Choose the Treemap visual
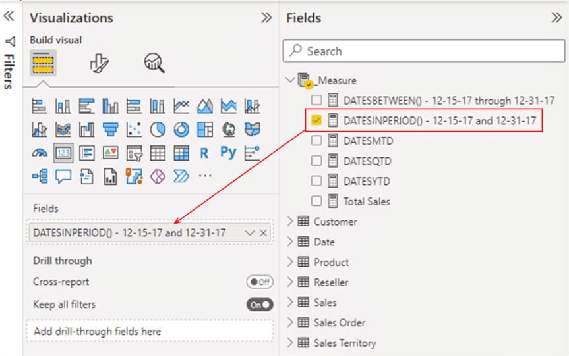The width and height of the screenshot is (569, 356). point(204,130)
